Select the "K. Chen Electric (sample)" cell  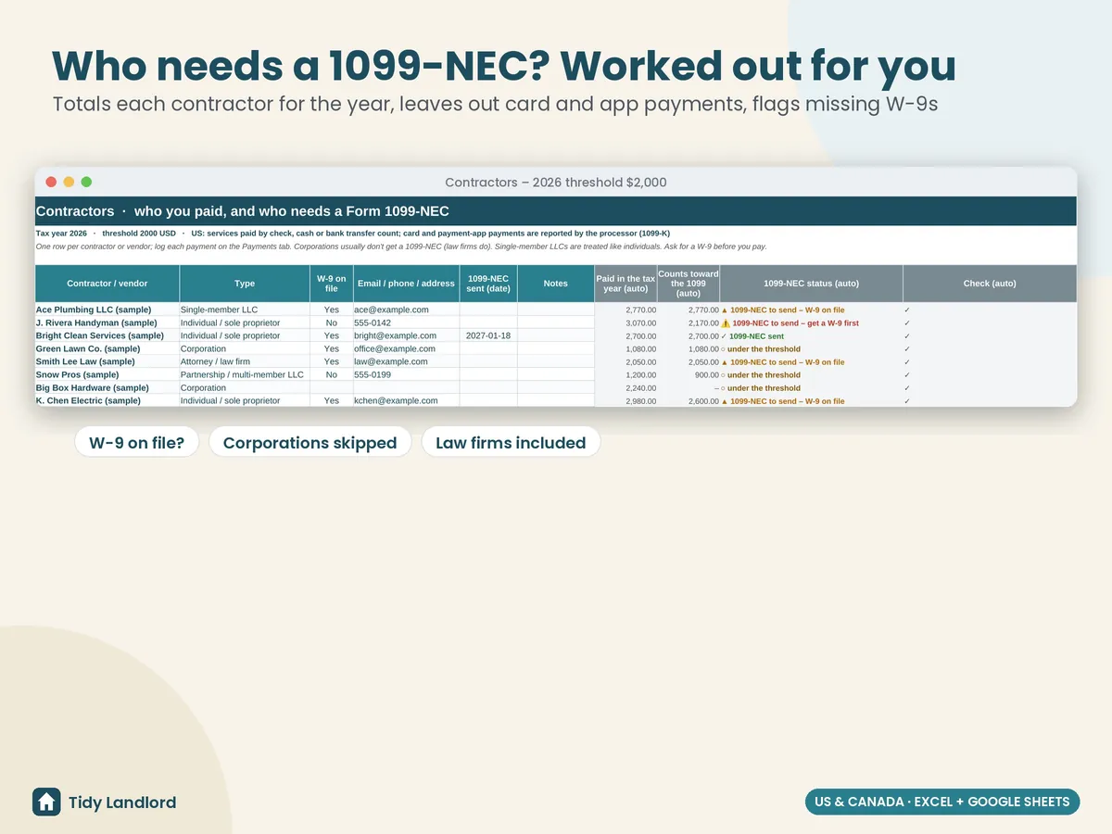[107, 401]
